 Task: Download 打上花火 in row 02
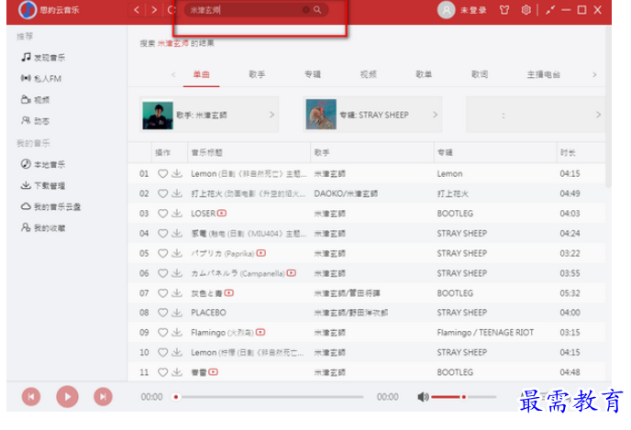[177, 193]
